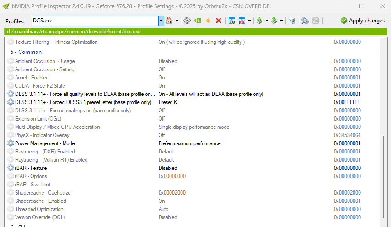Click the NVIDIA Profile Inspector title bar logo
Screen dimensions: 391x227
(x=6, y=6)
